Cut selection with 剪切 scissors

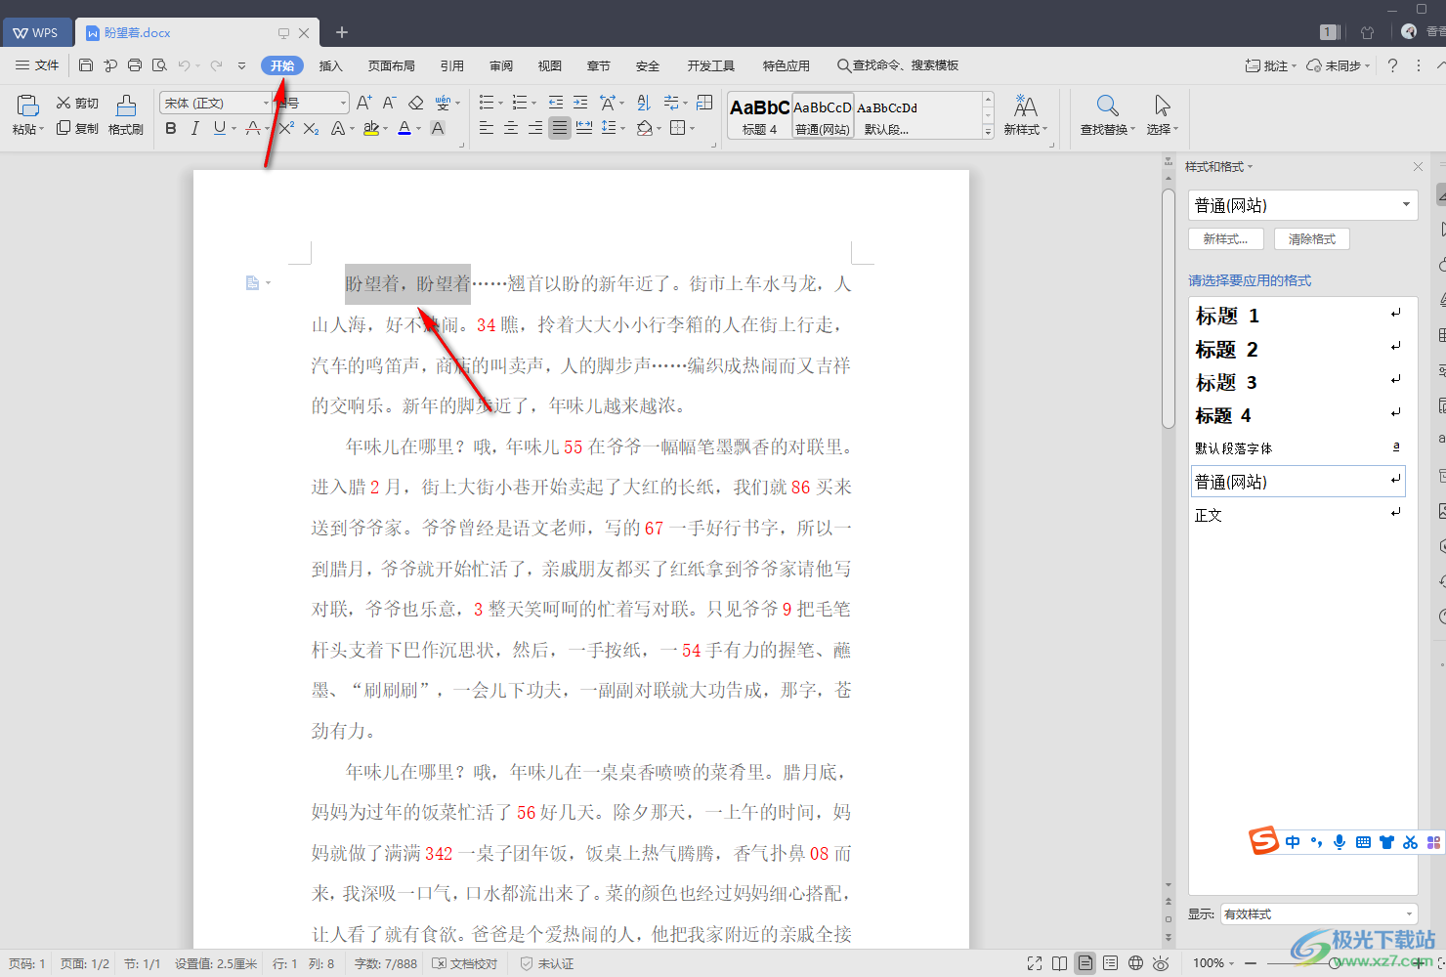pyautogui.click(x=77, y=103)
